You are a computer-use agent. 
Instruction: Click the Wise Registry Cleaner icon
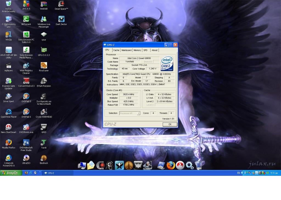(26, 68)
